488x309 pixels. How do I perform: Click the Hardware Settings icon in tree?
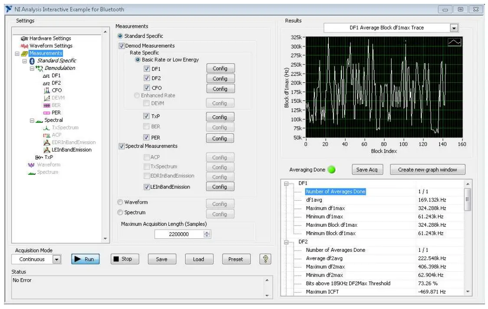click(24, 39)
